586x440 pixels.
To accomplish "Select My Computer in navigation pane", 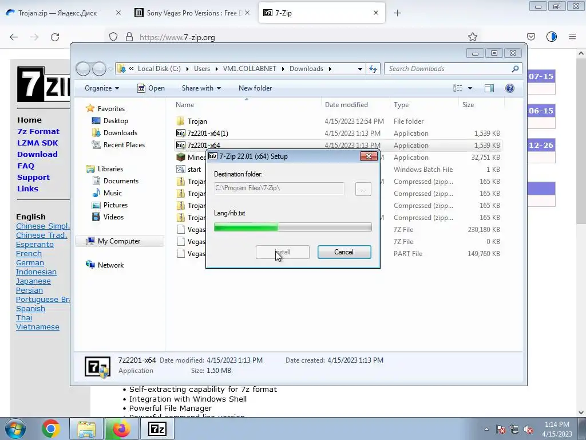I will pos(119,241).
